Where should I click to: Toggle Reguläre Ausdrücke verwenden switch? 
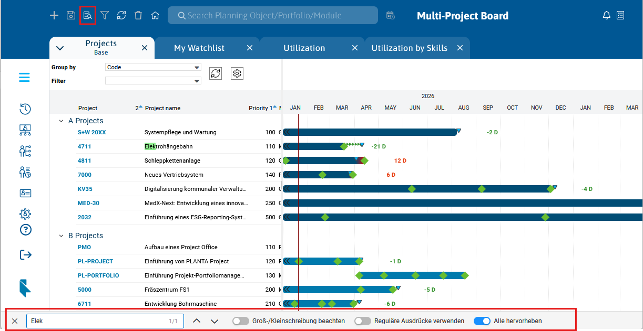click(x=363, y=321)
